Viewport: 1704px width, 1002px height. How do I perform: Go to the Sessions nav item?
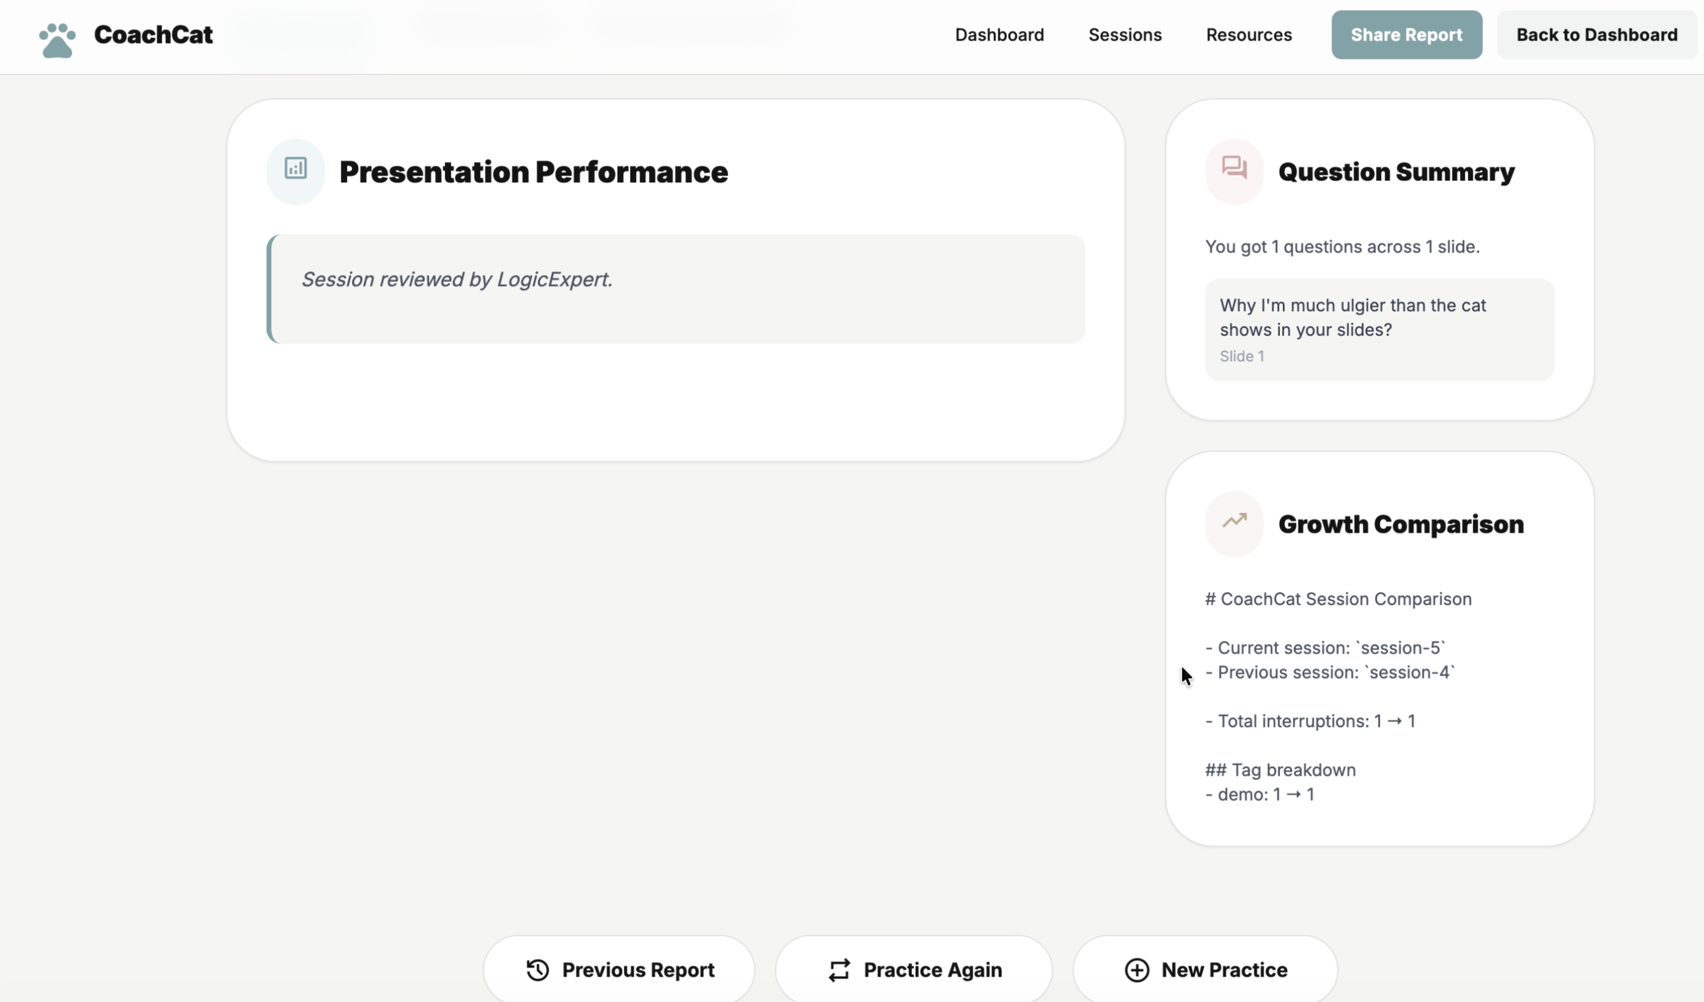point(1125,34)
